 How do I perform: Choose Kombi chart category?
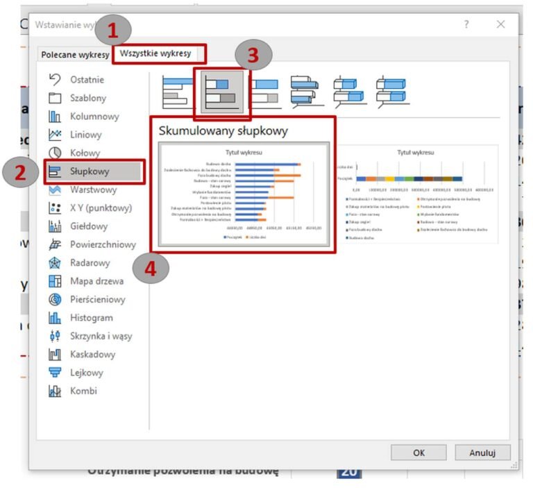click(83, 391)
